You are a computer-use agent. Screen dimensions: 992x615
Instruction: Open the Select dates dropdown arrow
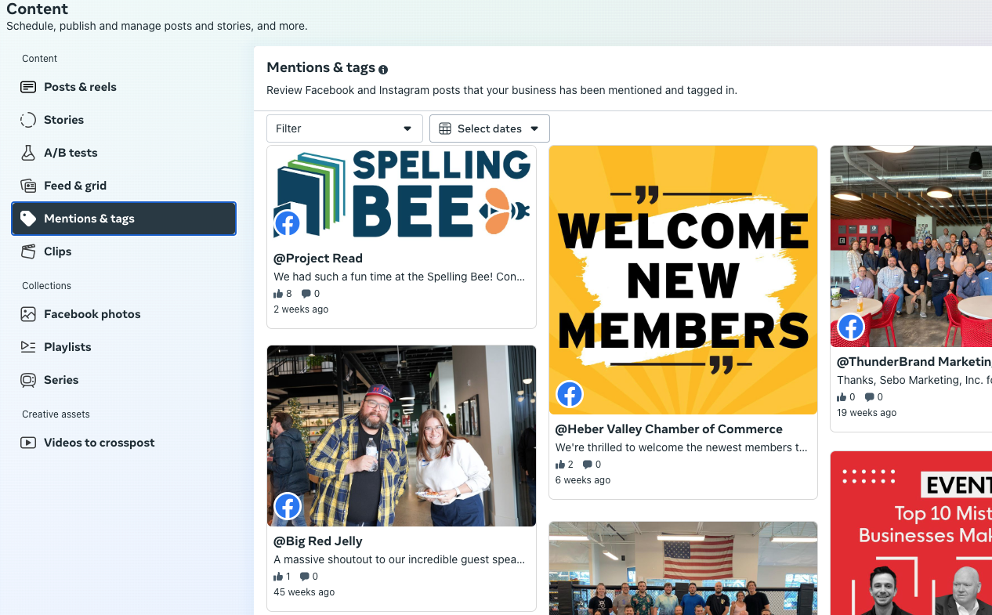[x=534, y=128]
